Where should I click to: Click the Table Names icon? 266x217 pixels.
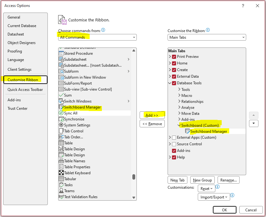[61, 161]
